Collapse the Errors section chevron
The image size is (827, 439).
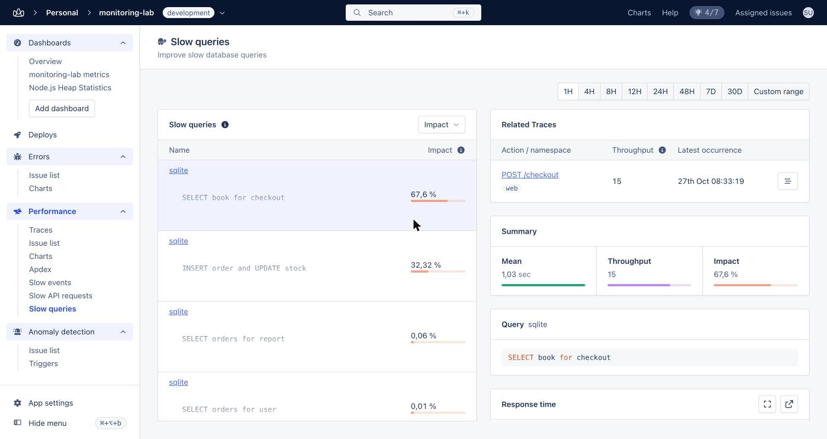[x=123, y=157]
